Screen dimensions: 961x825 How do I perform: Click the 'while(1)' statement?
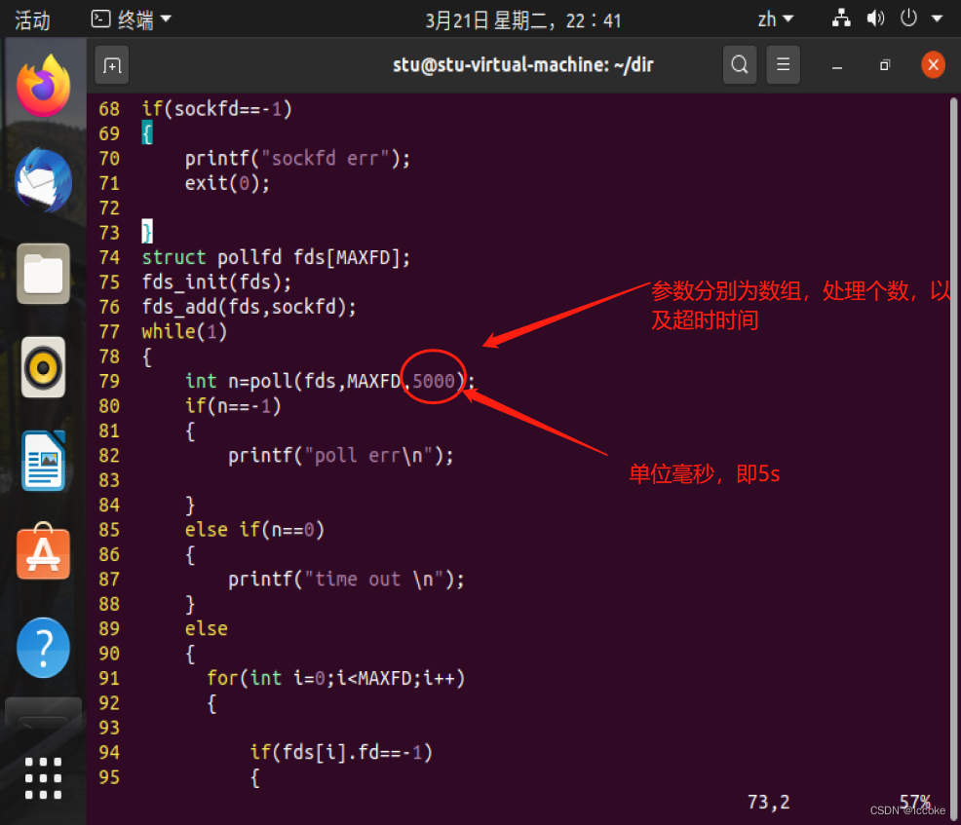[184, 332]
